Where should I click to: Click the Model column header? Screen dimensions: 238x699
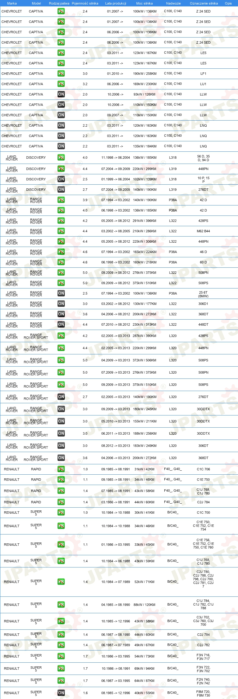tap(36, 3)
